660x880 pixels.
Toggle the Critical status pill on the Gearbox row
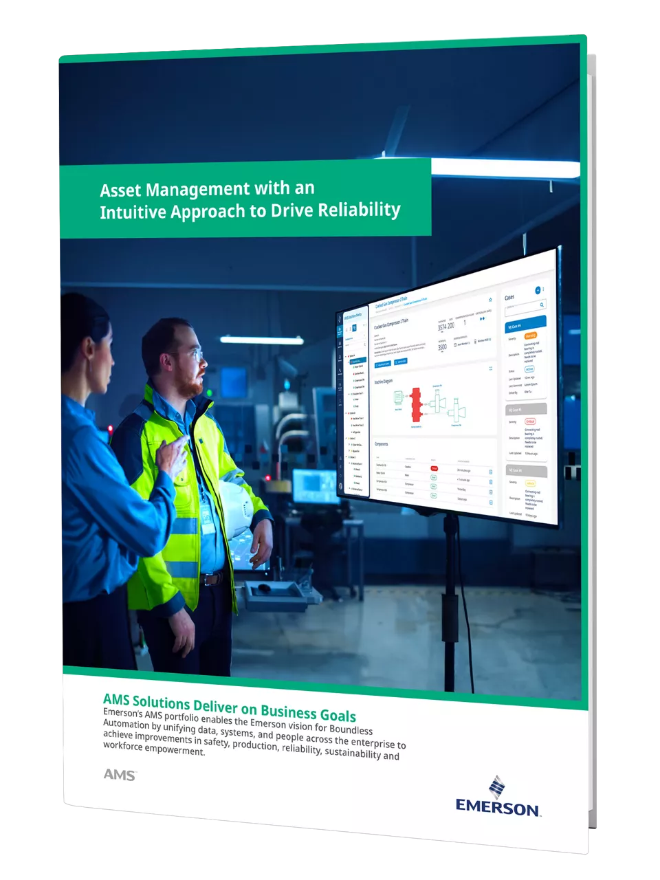pyautogui.click(x=434, y=469)
